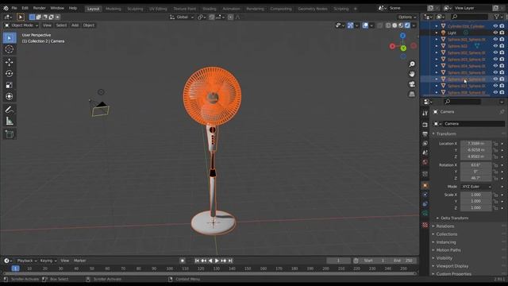Start timeline playback
Screen dimensions: 508x286
(217, 261)
